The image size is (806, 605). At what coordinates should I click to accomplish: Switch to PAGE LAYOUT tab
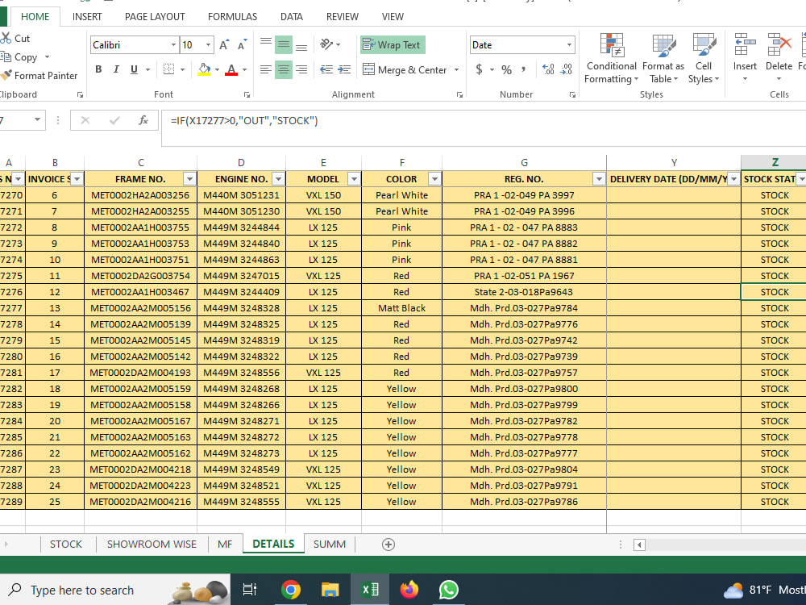[x=155, y=16]
